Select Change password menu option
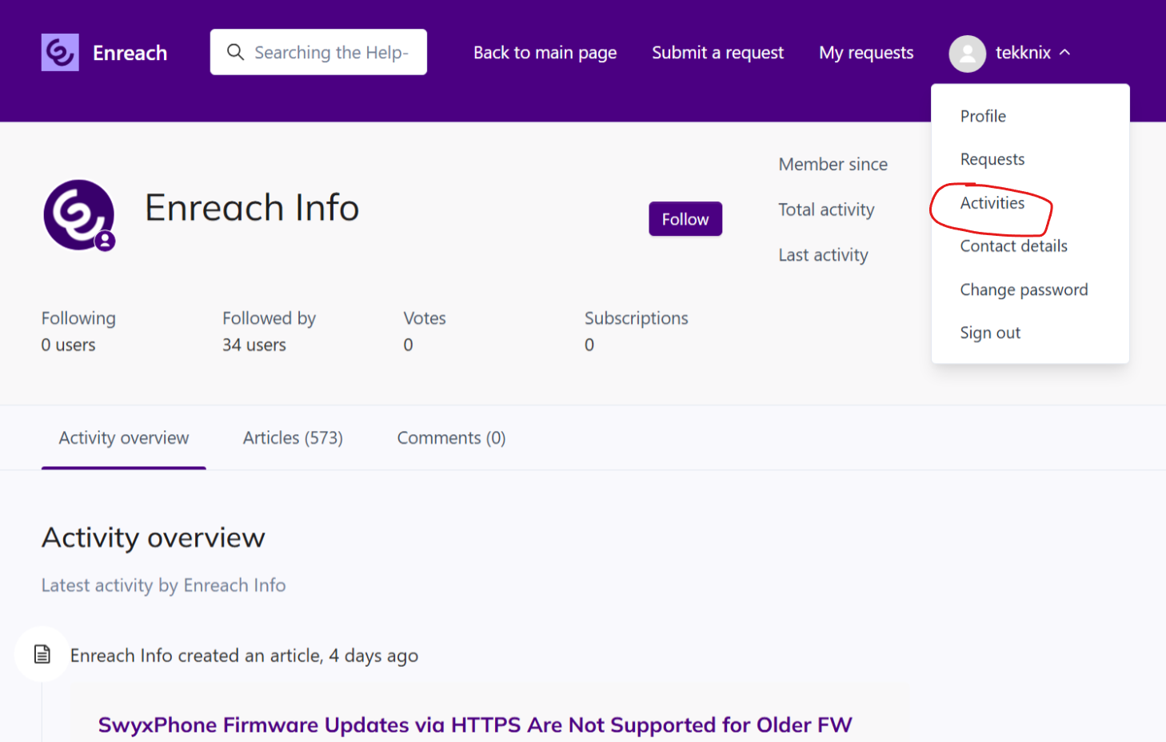 pyautogui.click(x=1024, y=289)
